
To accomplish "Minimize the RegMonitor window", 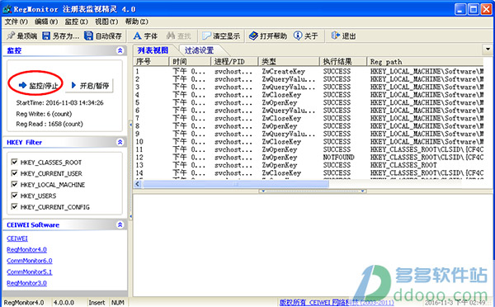I will pos(460,9).
